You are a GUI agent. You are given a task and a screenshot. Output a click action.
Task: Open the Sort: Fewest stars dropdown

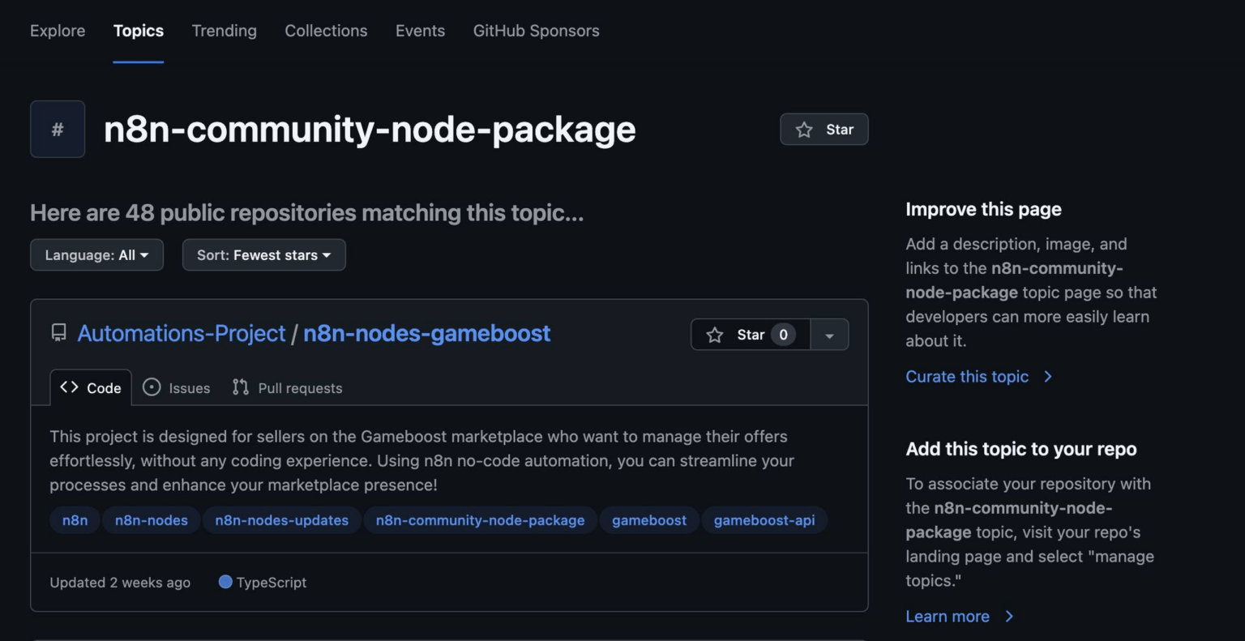pyautogui.click(x=264, y=254)
